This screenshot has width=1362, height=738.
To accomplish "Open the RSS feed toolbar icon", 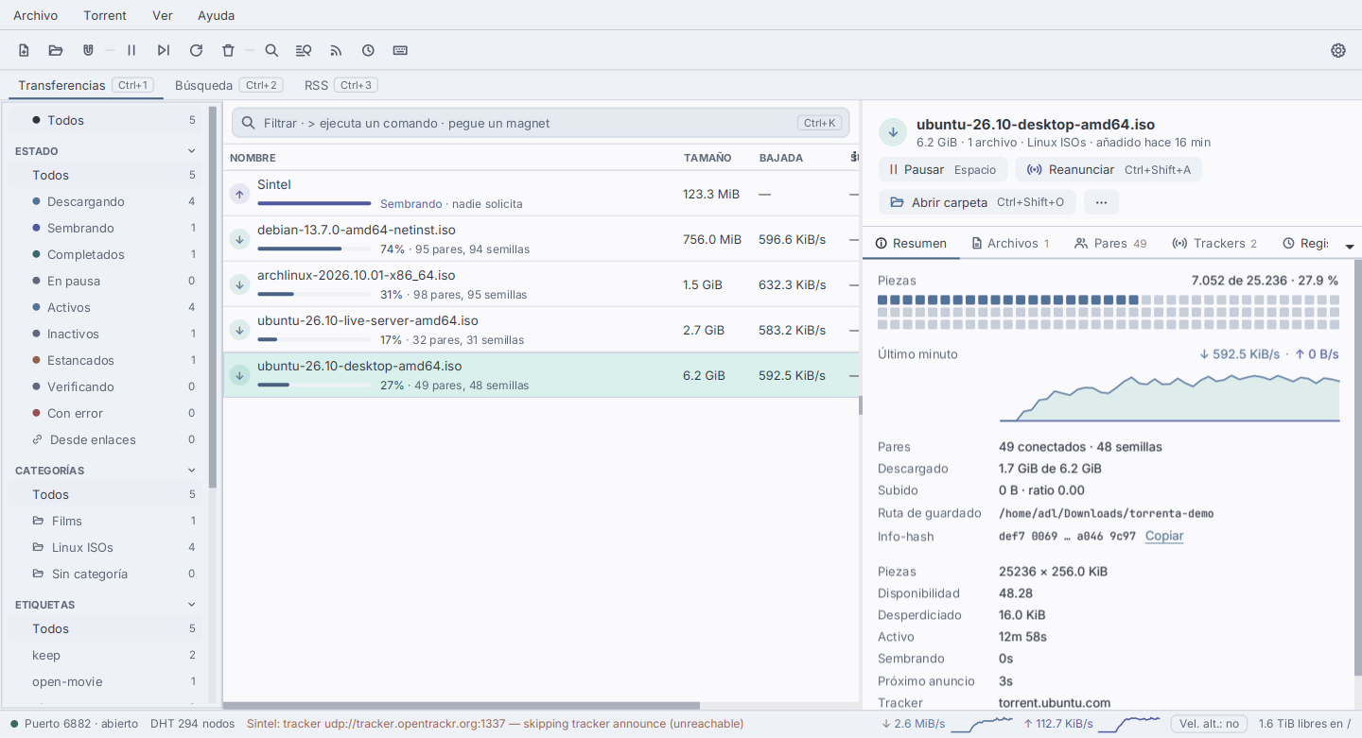I will tap(336, 50).
